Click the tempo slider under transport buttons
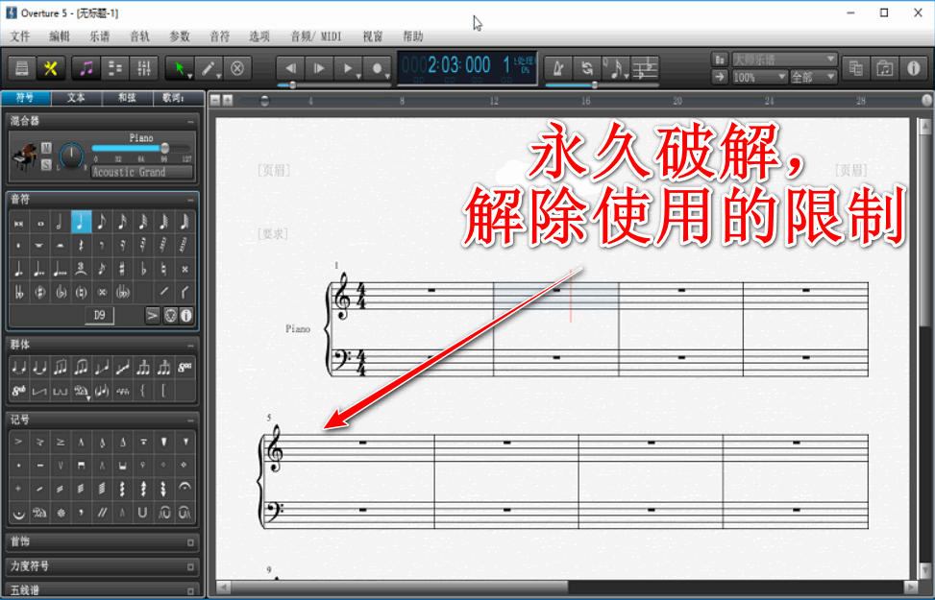The height and width of the screenshot is (600, 935). [x=334, y=85]
